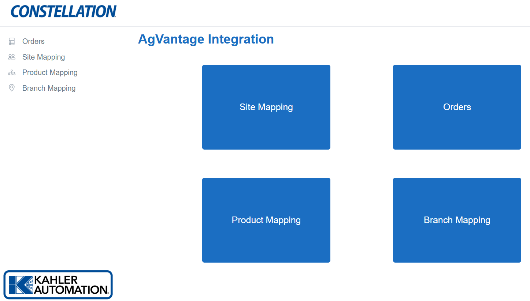Click the Constellation logo at top
This screenshot has width=530, height=301.
tap(64, 11)
